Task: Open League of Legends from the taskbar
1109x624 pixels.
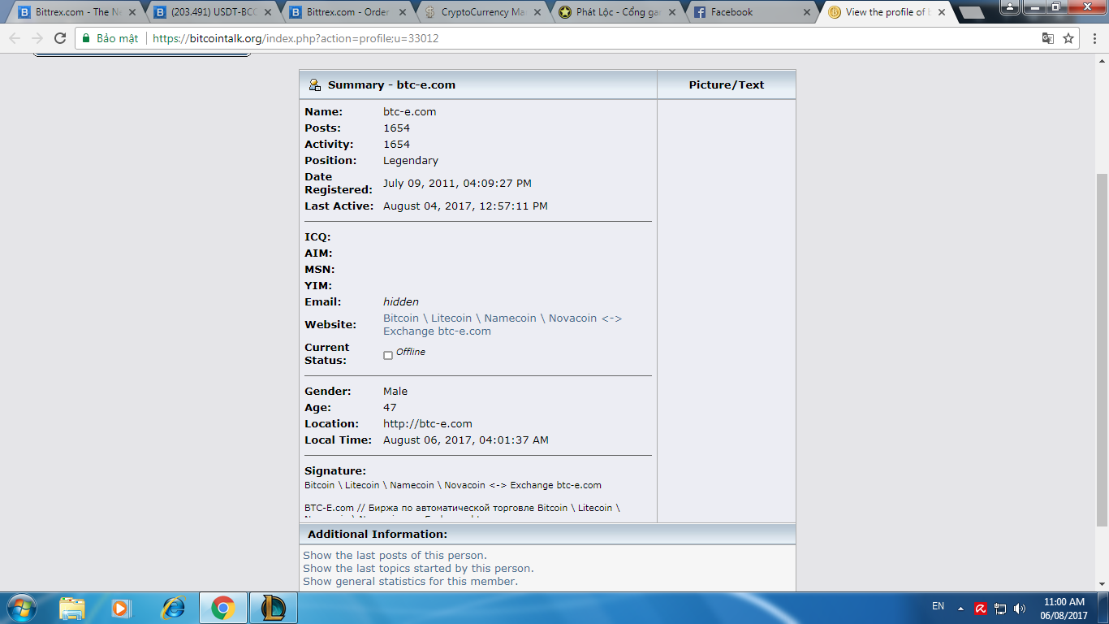Action: pyautogui.click(x=274, y=608)
